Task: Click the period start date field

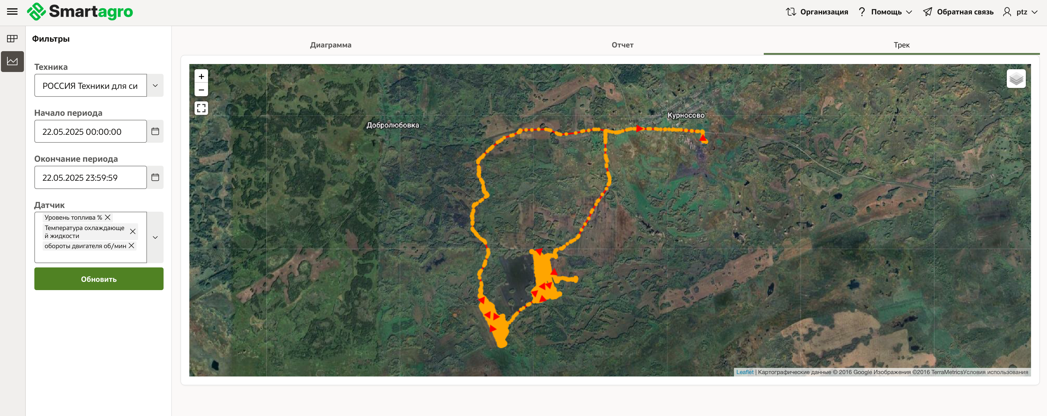Action: [x=90, y=131]
